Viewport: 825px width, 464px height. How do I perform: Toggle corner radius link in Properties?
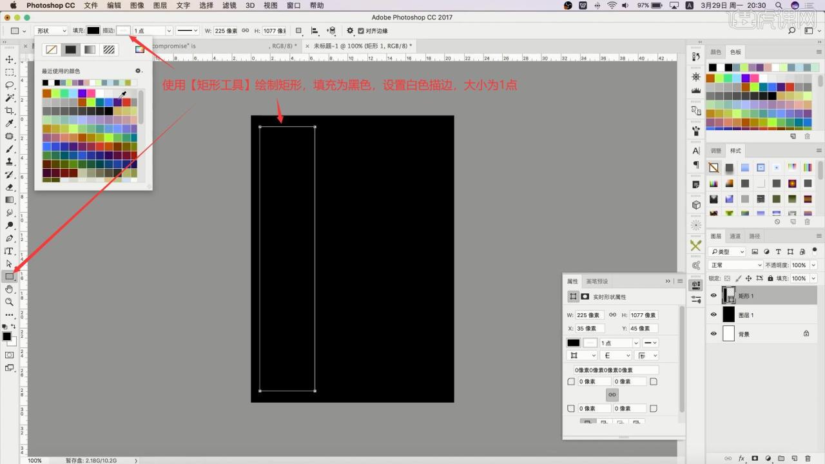[x=612, y=394]
